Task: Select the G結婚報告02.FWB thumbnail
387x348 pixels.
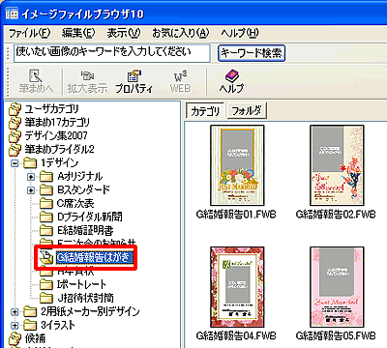Action: (x=337, y=165)
